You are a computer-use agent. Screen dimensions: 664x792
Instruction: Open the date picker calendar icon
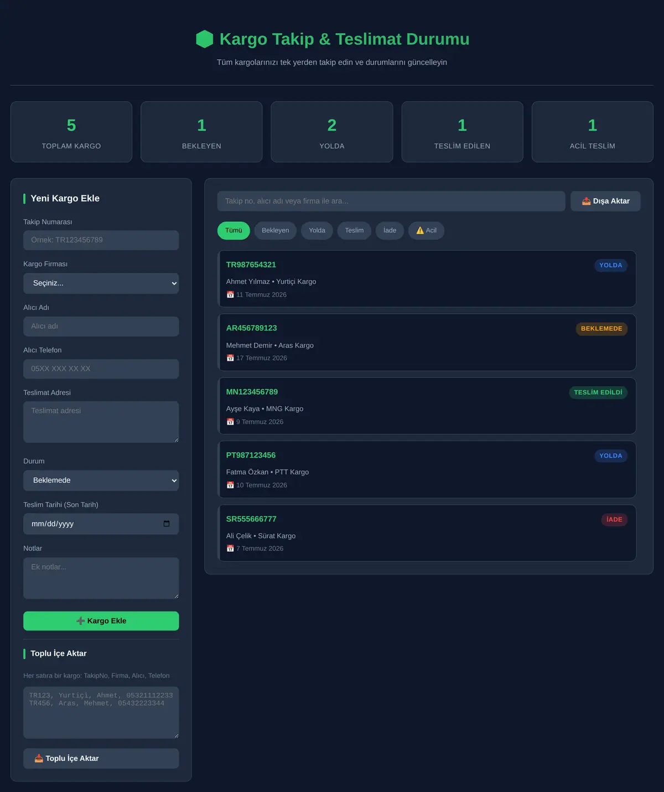pyautogui.click(x=167, y=524)
